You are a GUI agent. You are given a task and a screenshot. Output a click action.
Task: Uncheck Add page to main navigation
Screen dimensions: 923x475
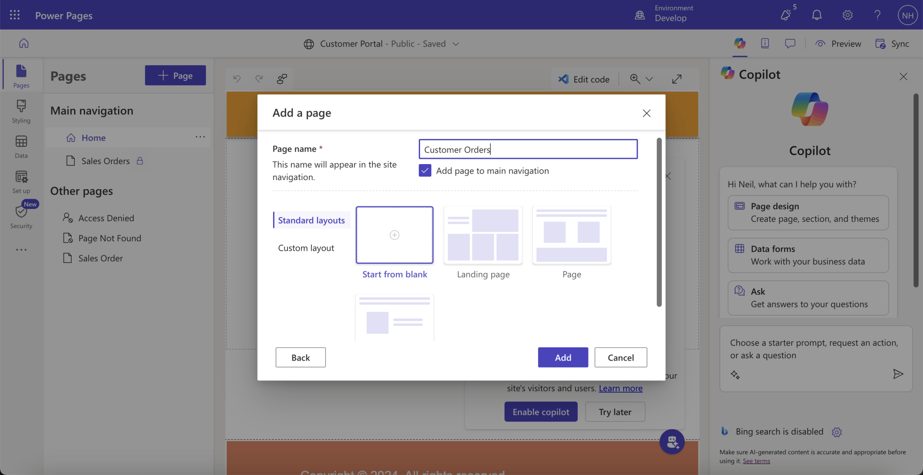tap(425, 171)
